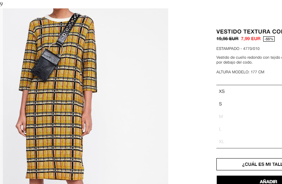The image size is (282, 184).
Task: Click the previous image sliver at left edge
Action: [x=1, y=96]
